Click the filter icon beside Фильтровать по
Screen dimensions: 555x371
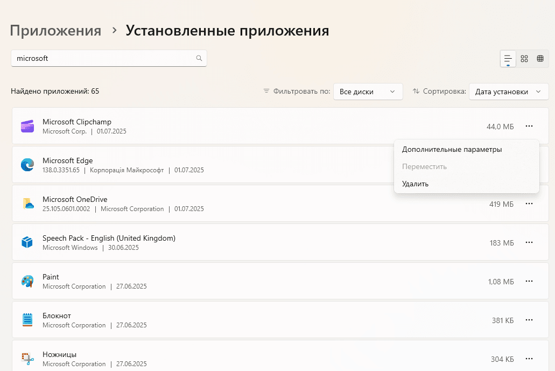coord(266,91)
